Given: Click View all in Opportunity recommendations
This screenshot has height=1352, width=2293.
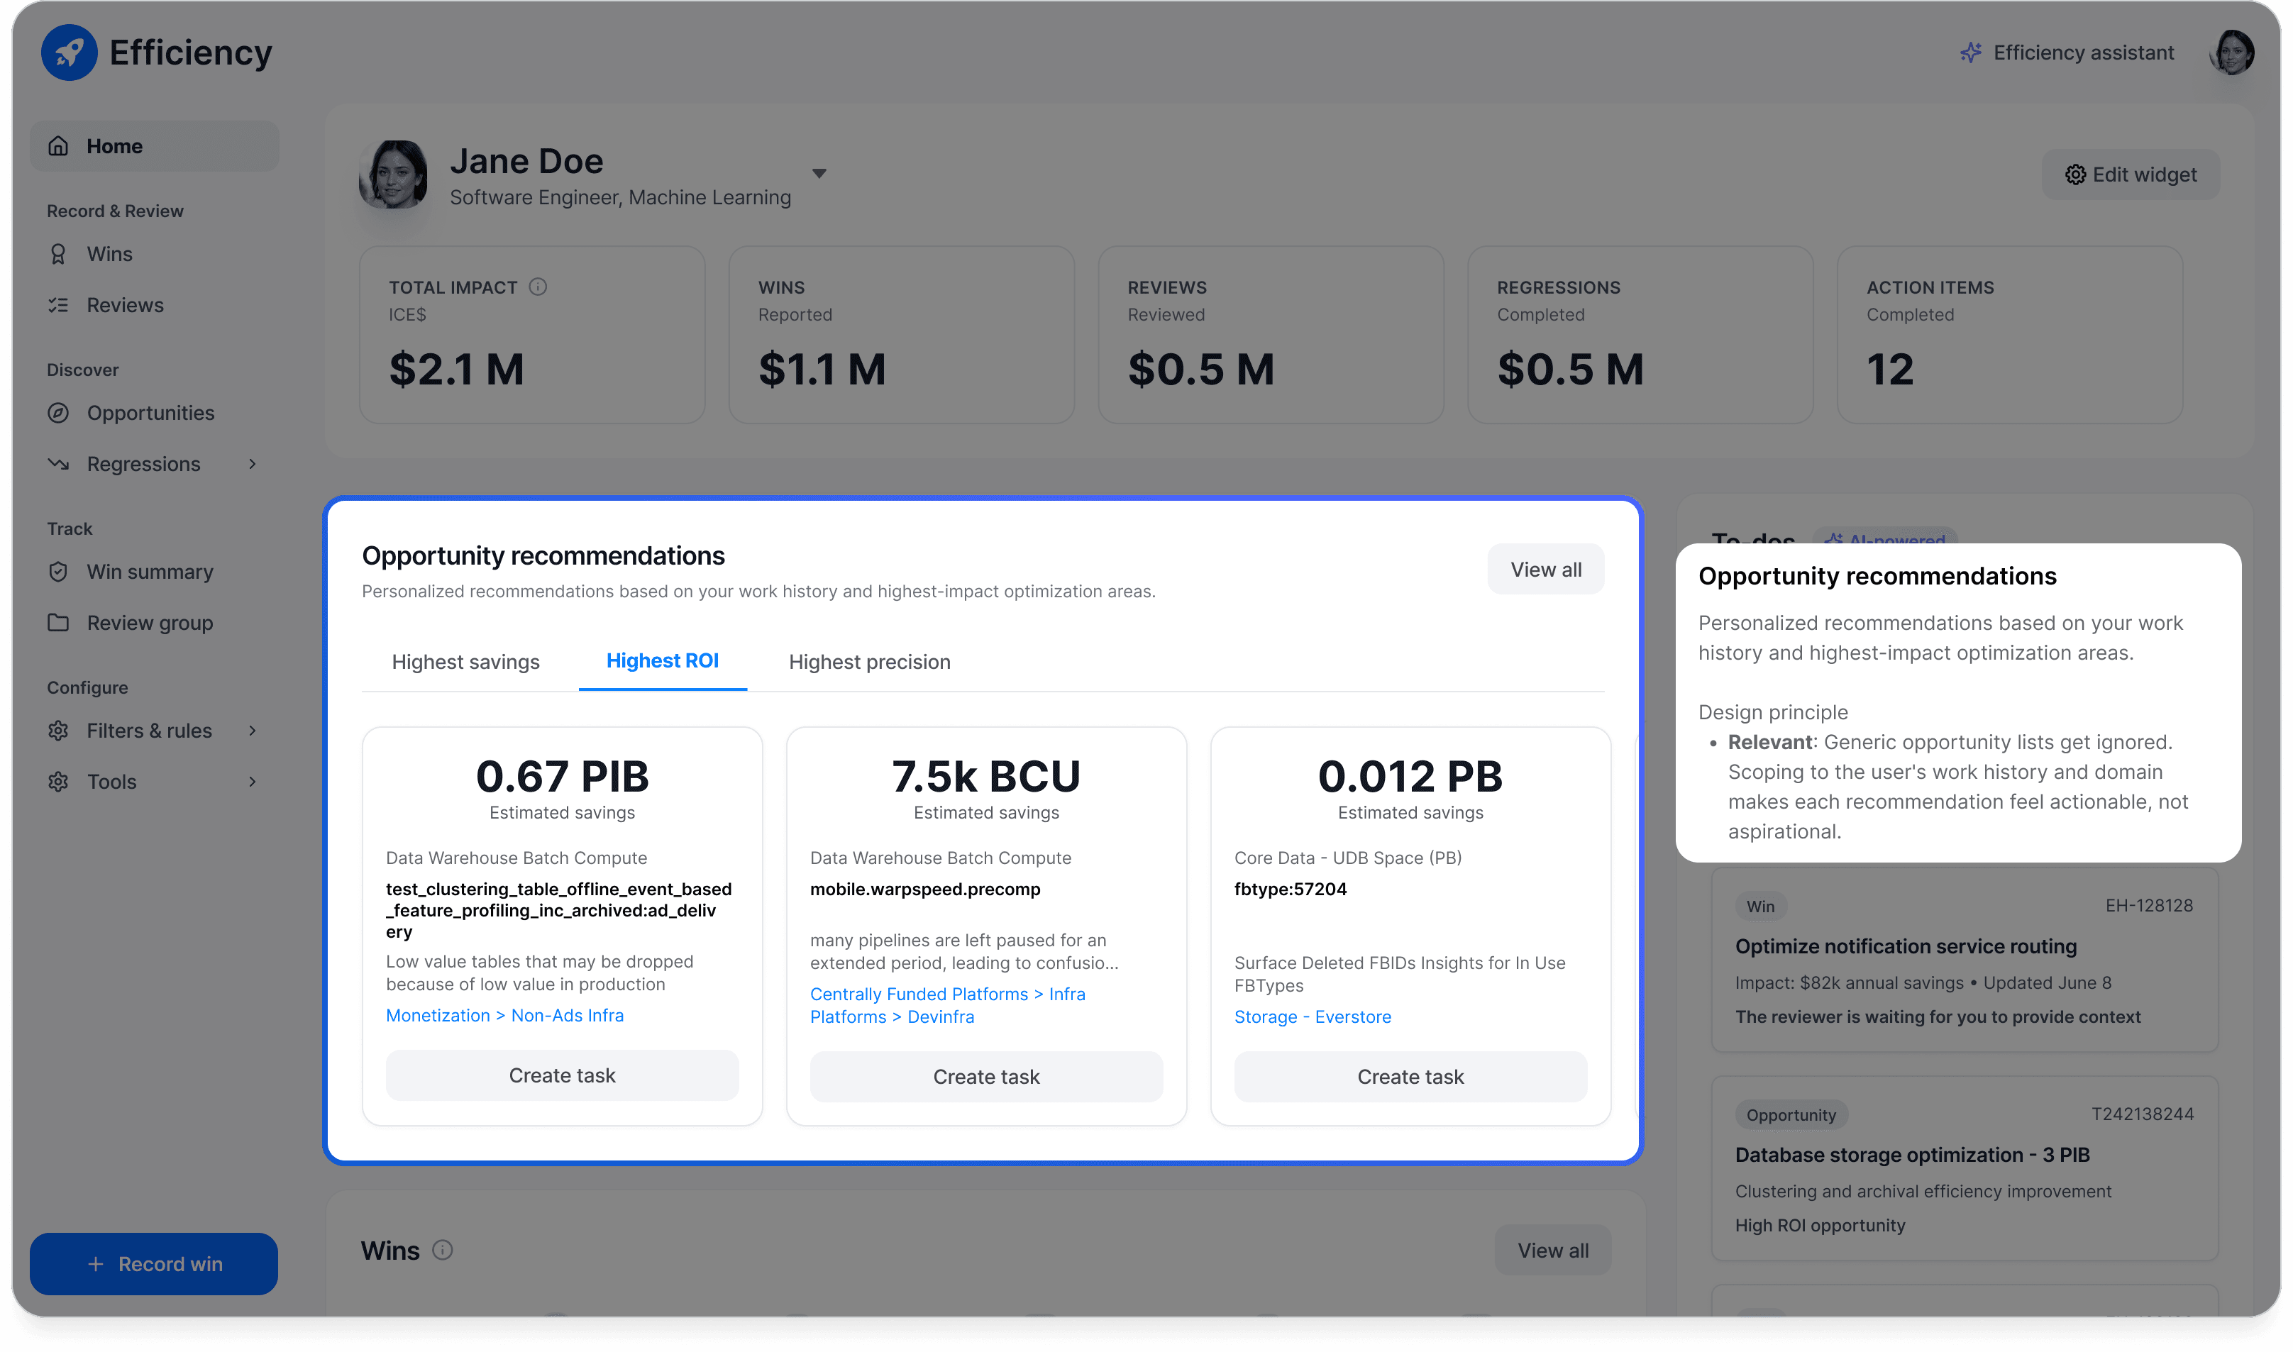Looking at the screenshot, I should click(1545, 570).
